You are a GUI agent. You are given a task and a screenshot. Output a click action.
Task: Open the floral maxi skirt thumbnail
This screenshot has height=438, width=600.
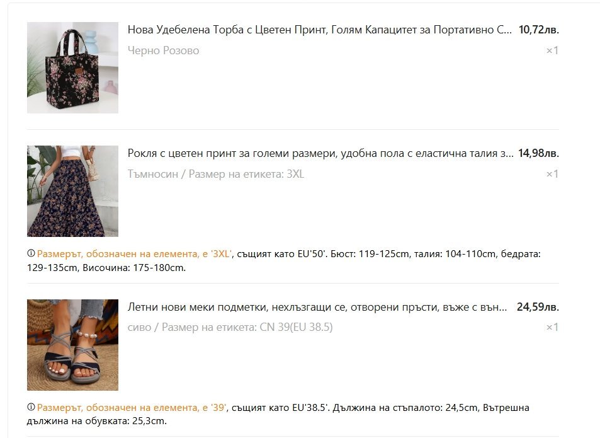tap(72, 191)
